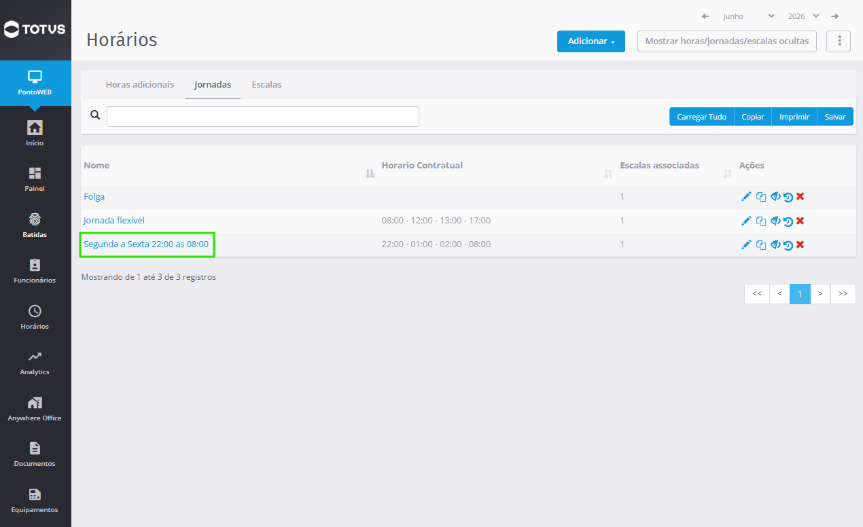
Task: Edit the Segunda a Sexta jornada
Action: coord(746,244)
